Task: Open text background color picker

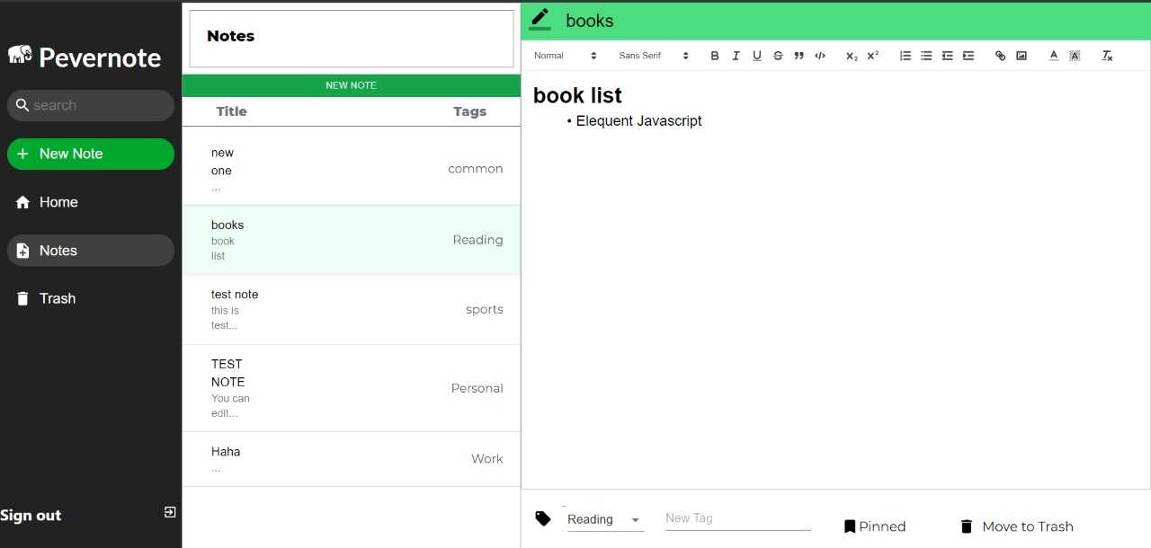Action: pos(1075,56)
